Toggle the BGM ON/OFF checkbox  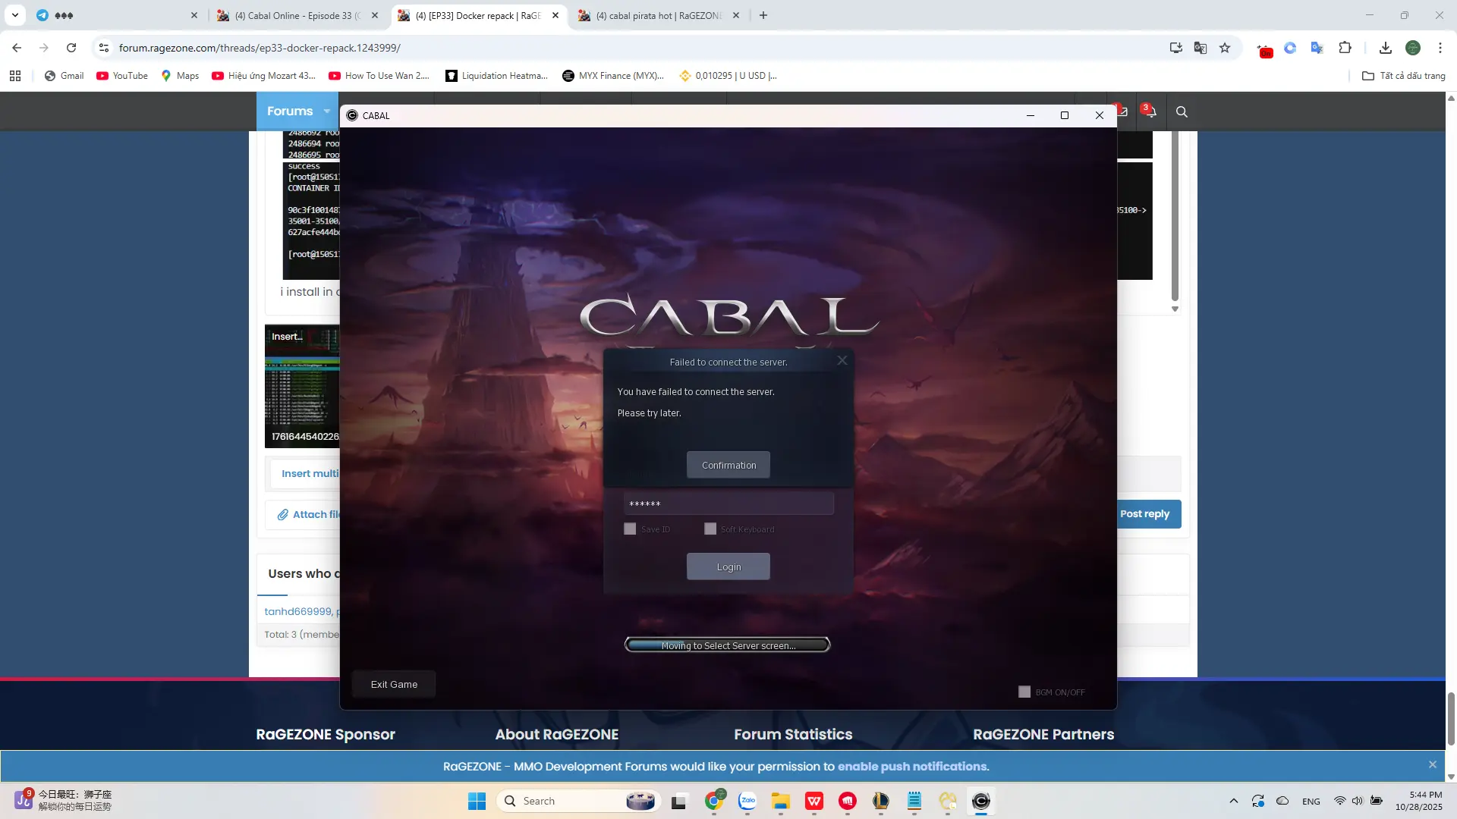(x=1024, y=692)
